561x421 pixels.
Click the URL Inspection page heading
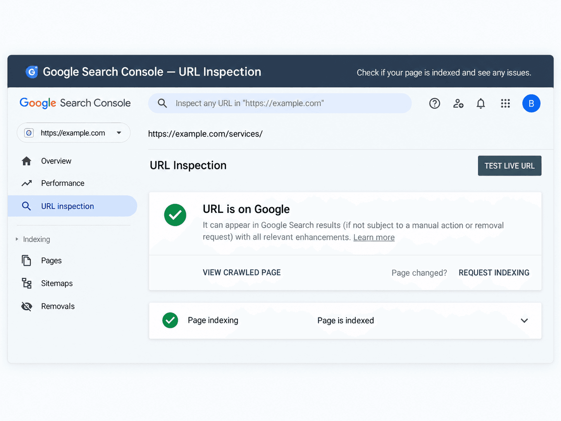[188, 165]
